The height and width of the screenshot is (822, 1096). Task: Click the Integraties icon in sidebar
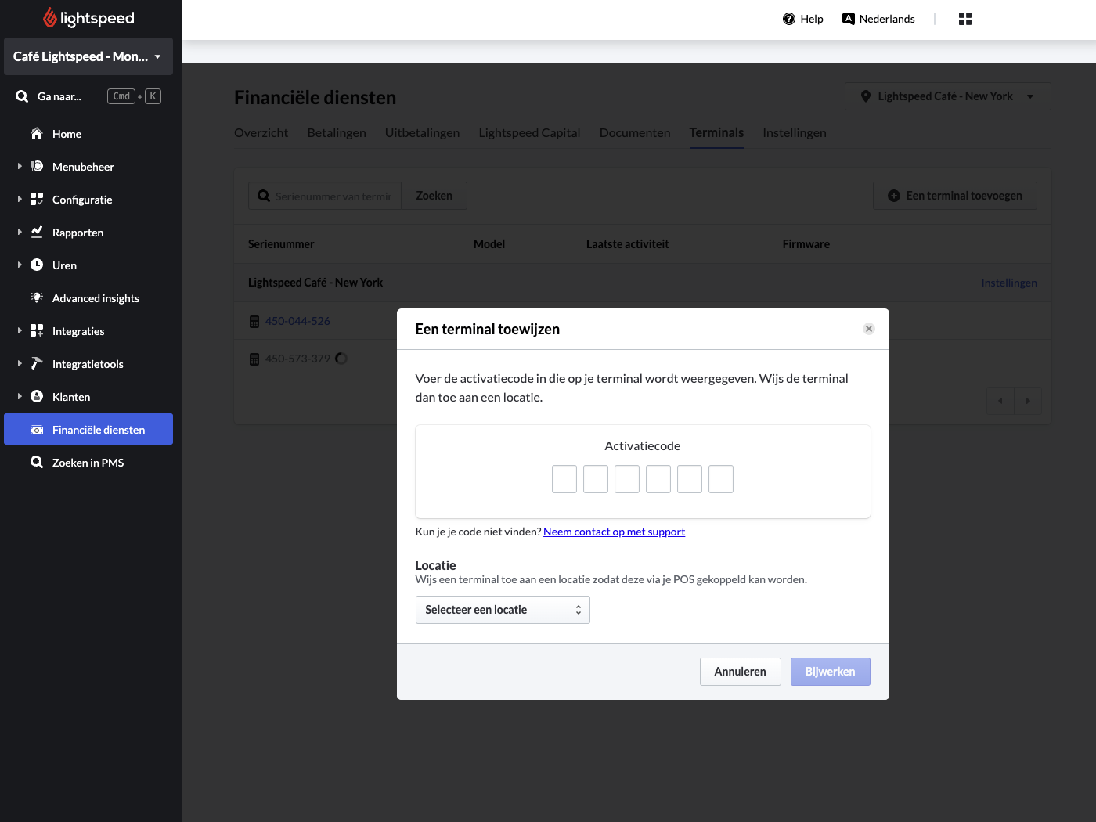pos(37,331)
